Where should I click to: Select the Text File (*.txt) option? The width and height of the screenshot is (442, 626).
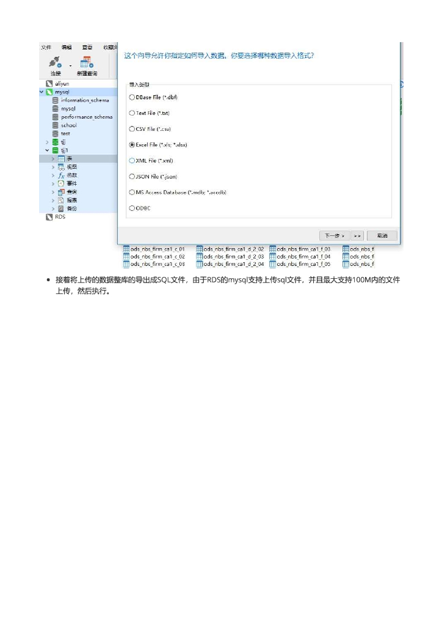tap(132, 113)
